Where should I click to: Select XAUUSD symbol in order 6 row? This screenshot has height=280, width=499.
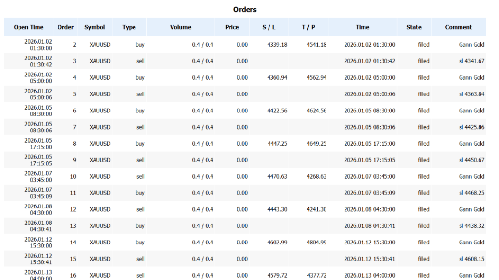(x=100, y=111)
